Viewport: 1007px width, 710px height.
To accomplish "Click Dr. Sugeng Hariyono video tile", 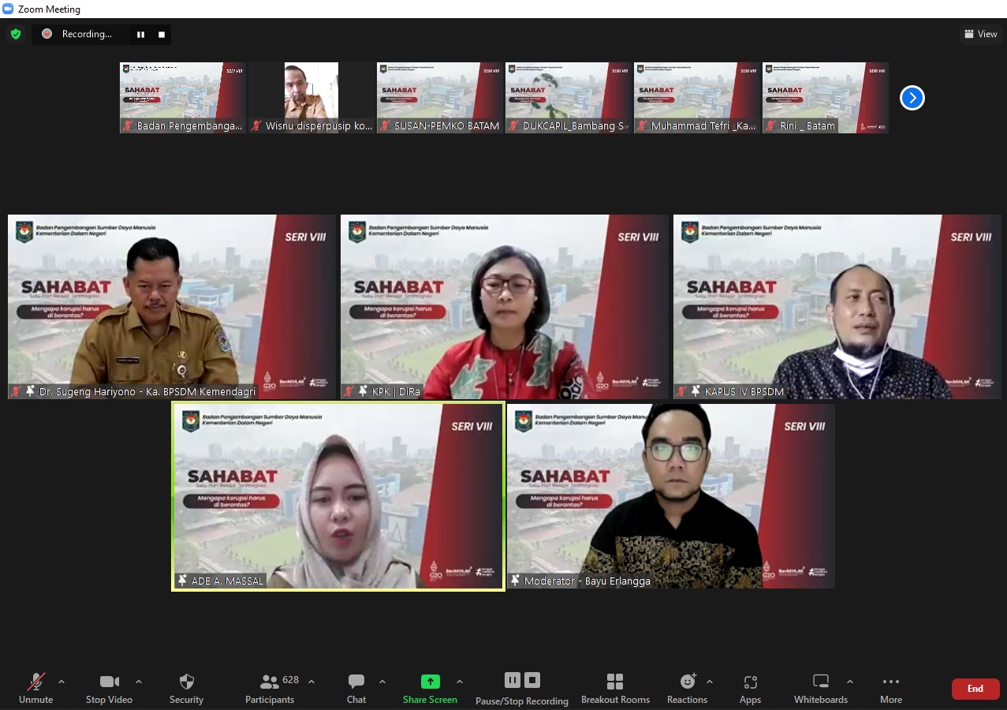I will (x=172, y=306).
